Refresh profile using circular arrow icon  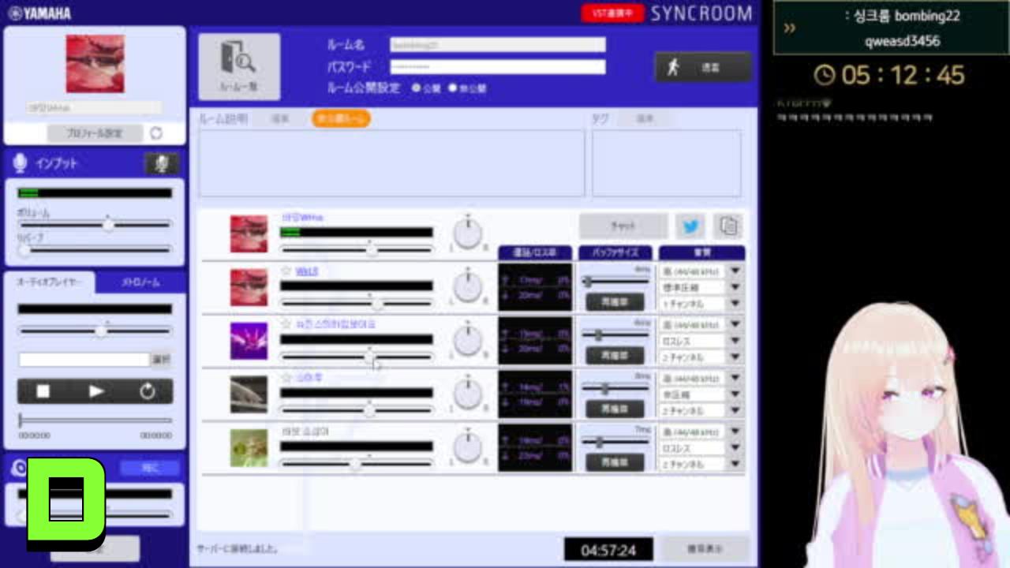click(x=155, y=133)
